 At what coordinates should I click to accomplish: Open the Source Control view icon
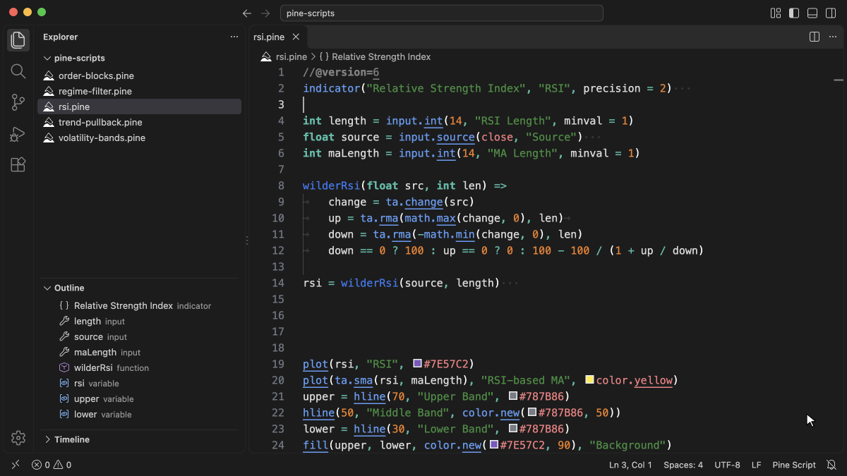click(18, 102)
